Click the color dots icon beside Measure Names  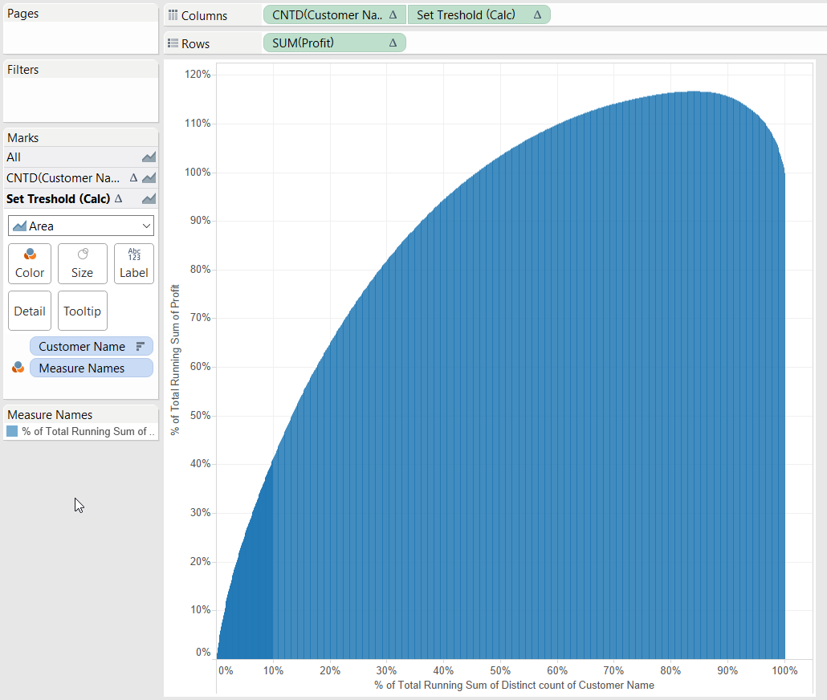click(x=18, y=368)
